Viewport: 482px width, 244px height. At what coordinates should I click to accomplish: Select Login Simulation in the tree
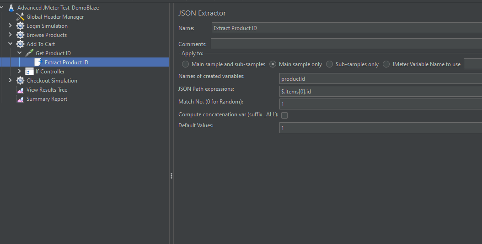pyautogui.click(x=47, y=26)
